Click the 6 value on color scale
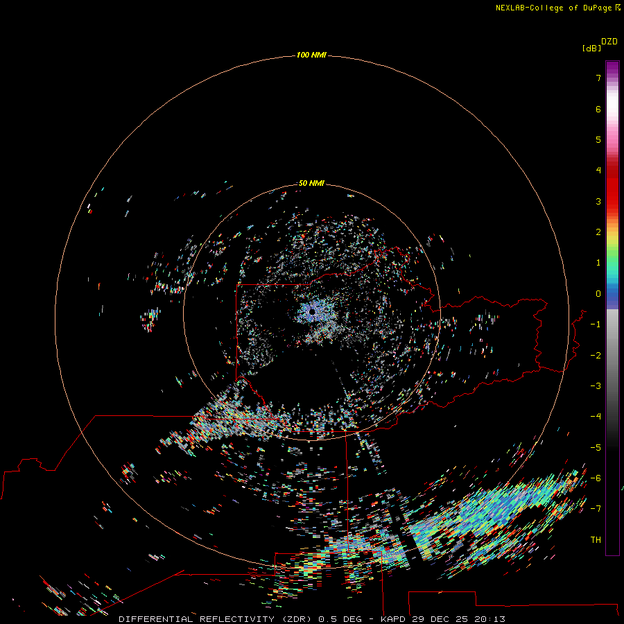The image size is (624, 624). (598, 109)
